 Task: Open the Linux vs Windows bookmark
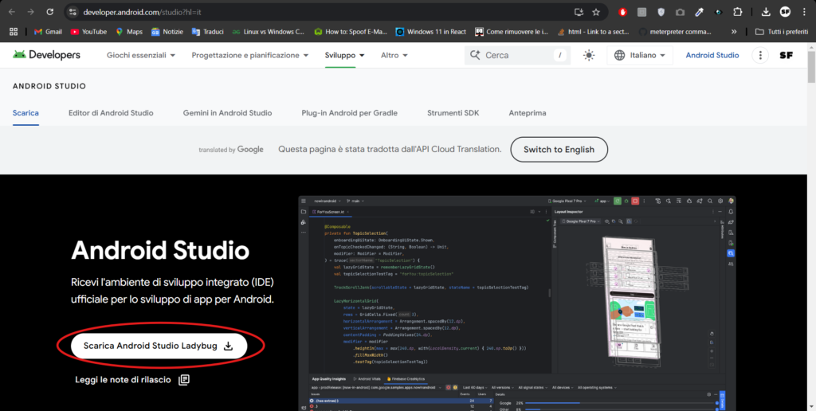click(269, 32)
